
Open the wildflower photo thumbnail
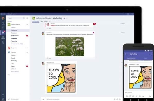pyautogui.click(x=70, y=46)
